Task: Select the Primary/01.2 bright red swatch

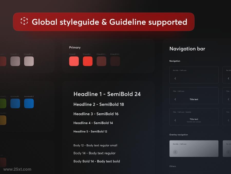Action: coord(88,61)
